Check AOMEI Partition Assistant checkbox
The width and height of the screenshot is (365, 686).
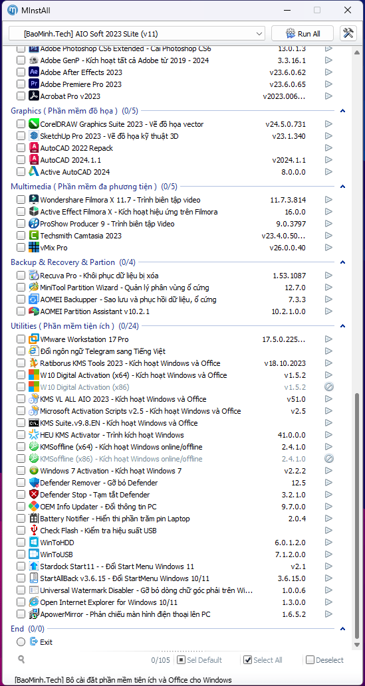(21, 311)
